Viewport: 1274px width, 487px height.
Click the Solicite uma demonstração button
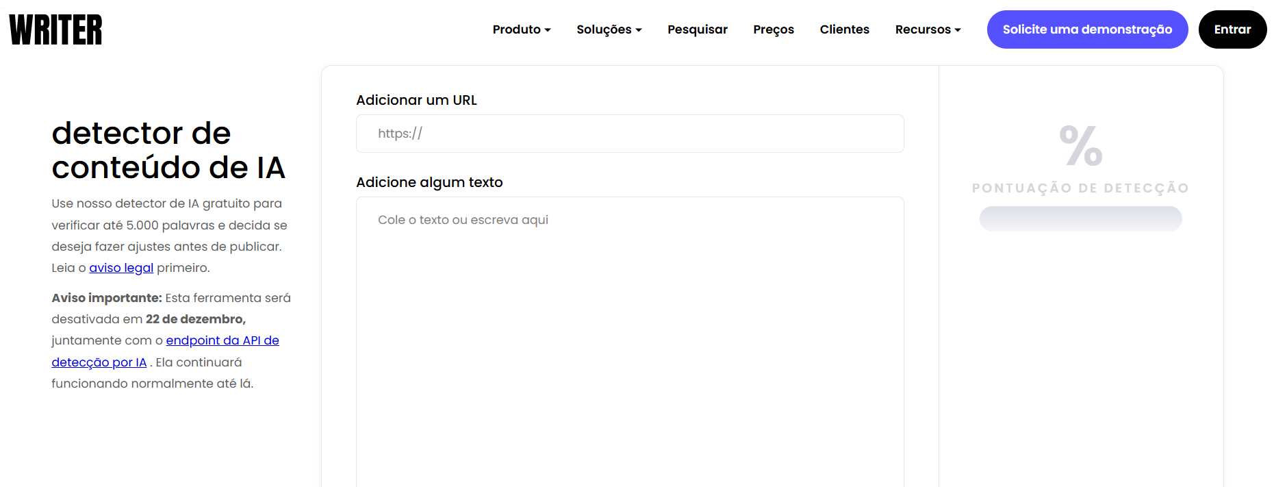pos(1087,29)
